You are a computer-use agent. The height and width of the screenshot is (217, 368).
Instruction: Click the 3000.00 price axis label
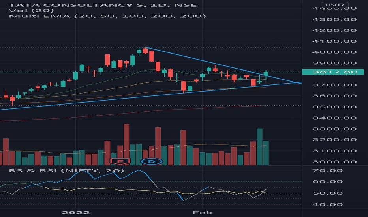(334, 162)
